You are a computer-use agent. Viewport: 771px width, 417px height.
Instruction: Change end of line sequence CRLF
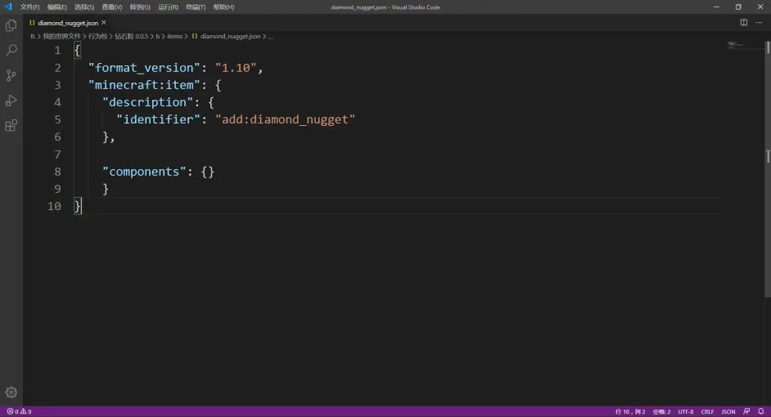707,411
